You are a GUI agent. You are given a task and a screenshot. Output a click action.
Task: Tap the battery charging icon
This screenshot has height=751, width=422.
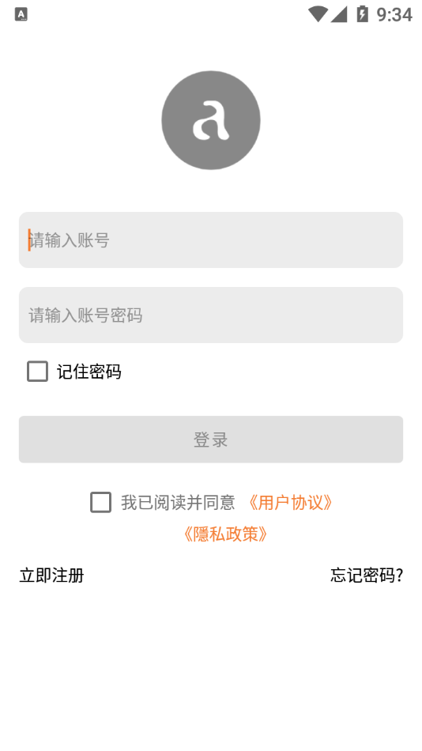(x=362, y=14)
